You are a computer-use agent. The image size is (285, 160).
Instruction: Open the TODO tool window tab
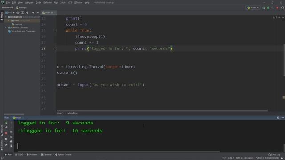tap(19, 155)
